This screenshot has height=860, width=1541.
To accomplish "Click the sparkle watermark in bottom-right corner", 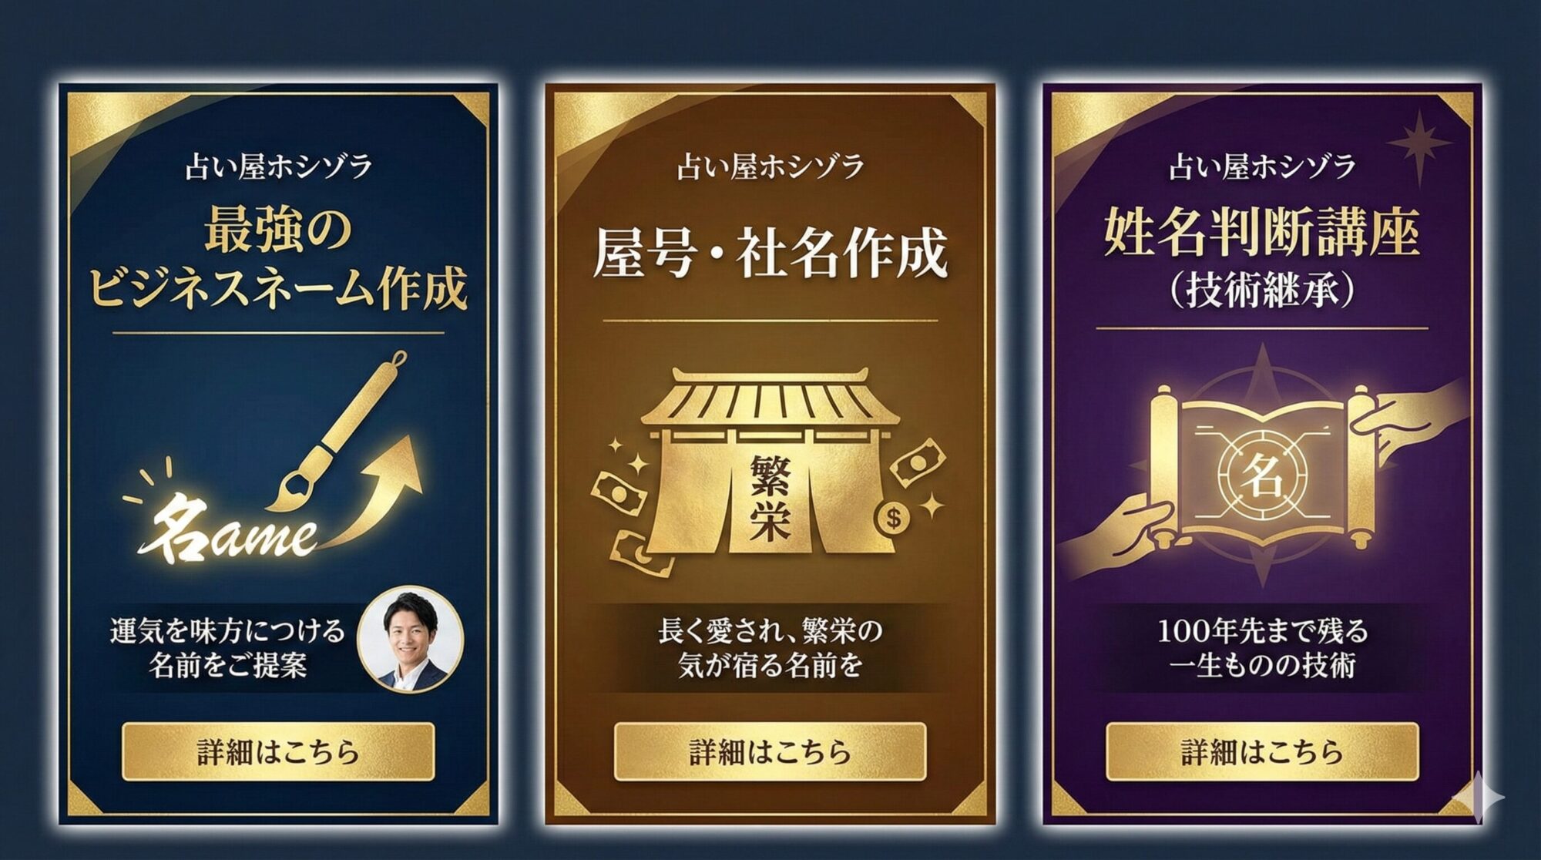I will point(1478,797).
